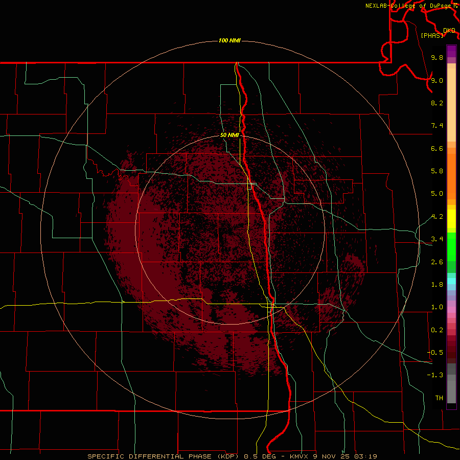Screen dimensions: 460x460
Task: Click the -0.5 color scale value
Action: click(435, 353)
